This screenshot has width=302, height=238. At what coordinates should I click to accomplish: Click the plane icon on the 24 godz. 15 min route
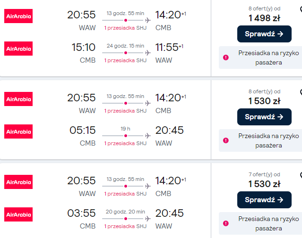pos(148,53)
